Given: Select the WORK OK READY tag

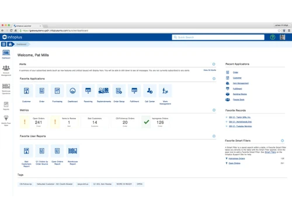Looking at the screenshot, I should coord(124,184).
